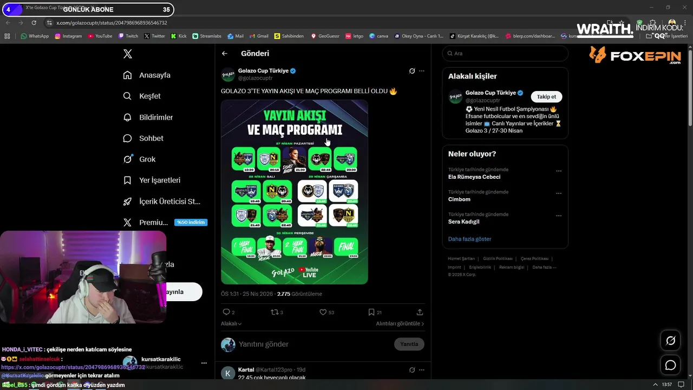Click the X logo in sidebar
The image size is (693, 390).
[128, 54]
